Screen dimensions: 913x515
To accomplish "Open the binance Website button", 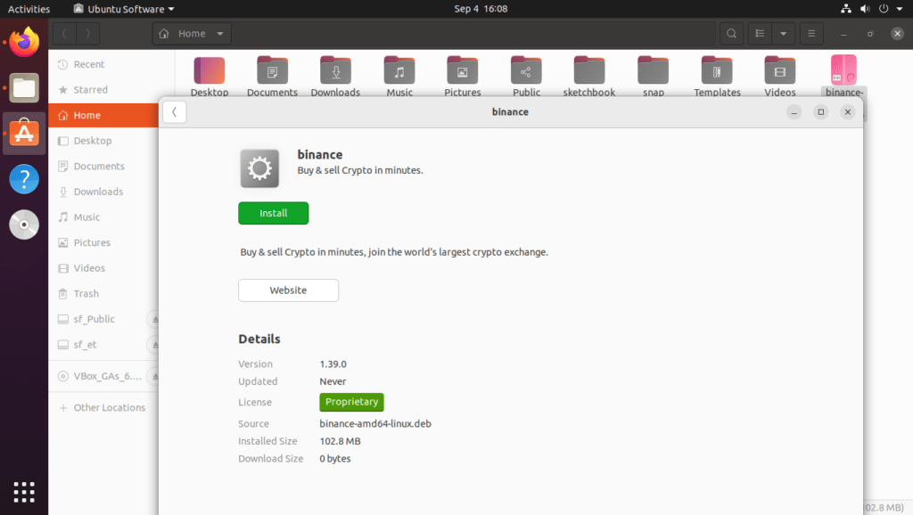I will tap(288, 290).
